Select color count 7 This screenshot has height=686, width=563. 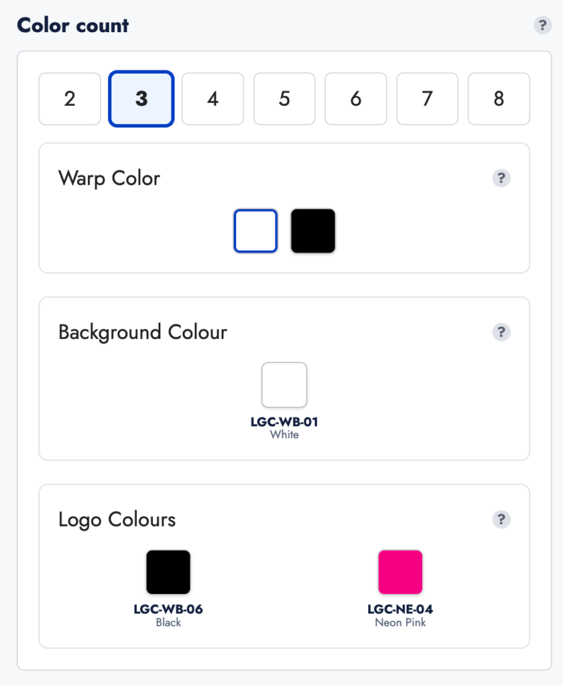[x=427, y=99]
